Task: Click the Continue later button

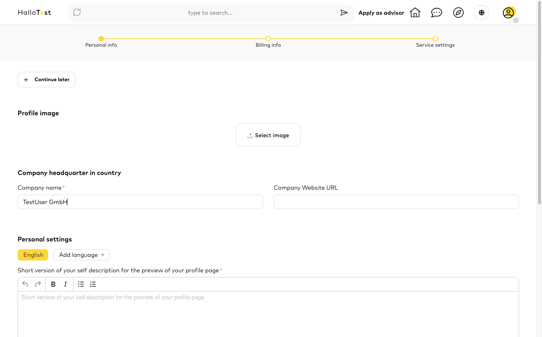Action: (x=46, y=80)
